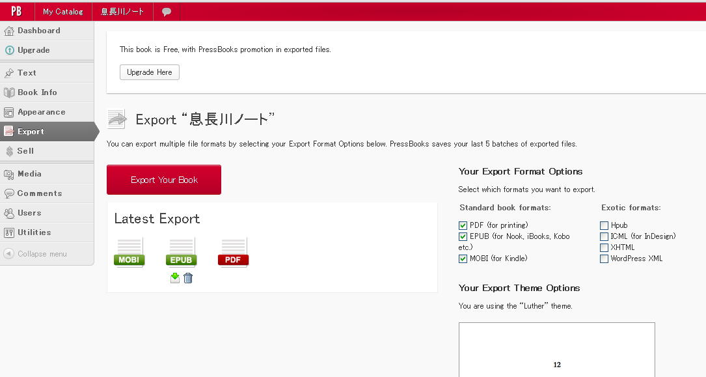
Task: Click the Standard book formats label
Action: click(505, 208)
